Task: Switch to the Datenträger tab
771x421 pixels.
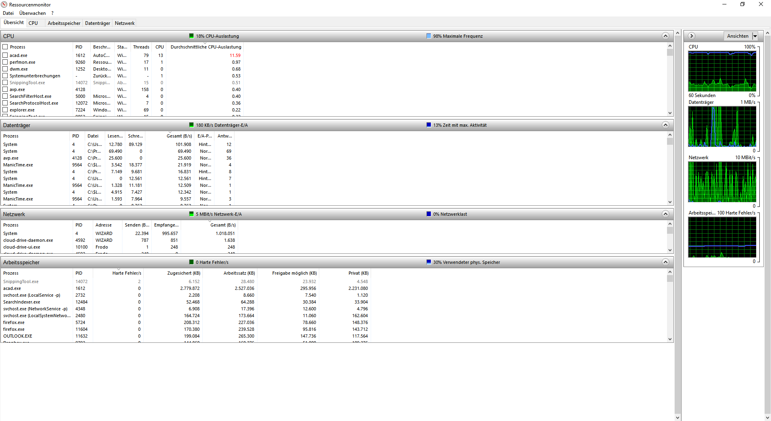Action: point(98,23)
